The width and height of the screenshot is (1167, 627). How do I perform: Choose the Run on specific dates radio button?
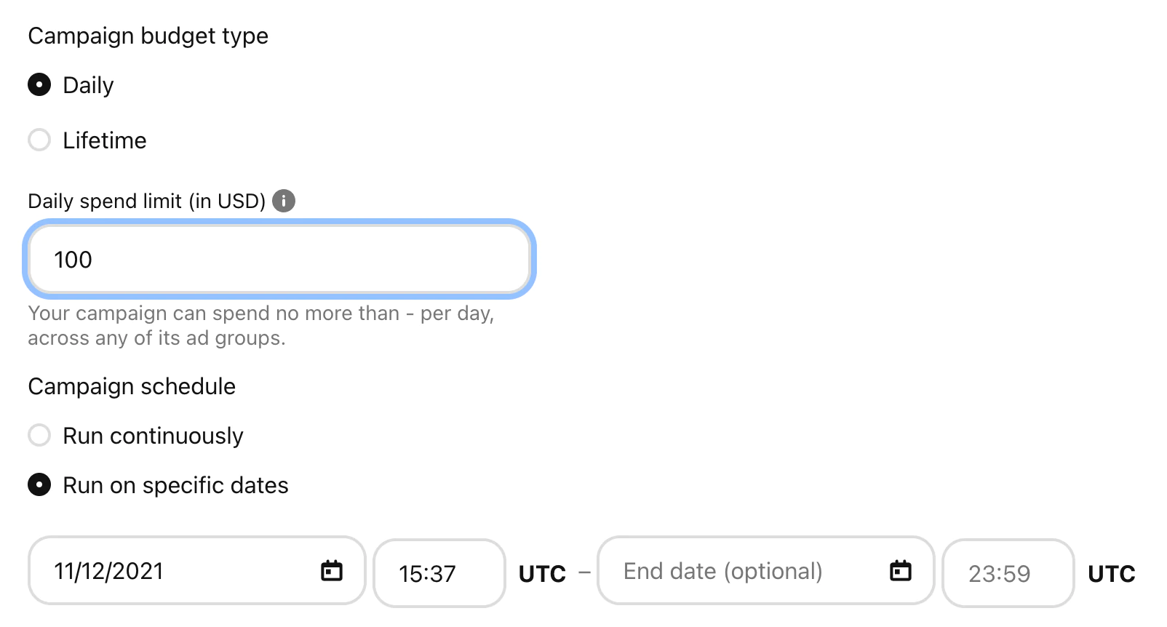pyautogui.click(x=39, y=485)
